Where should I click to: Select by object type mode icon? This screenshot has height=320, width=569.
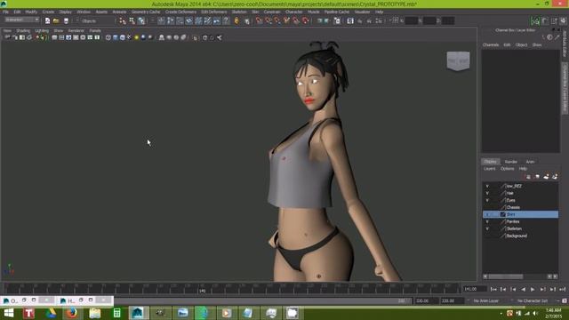[x=132, y=21]
